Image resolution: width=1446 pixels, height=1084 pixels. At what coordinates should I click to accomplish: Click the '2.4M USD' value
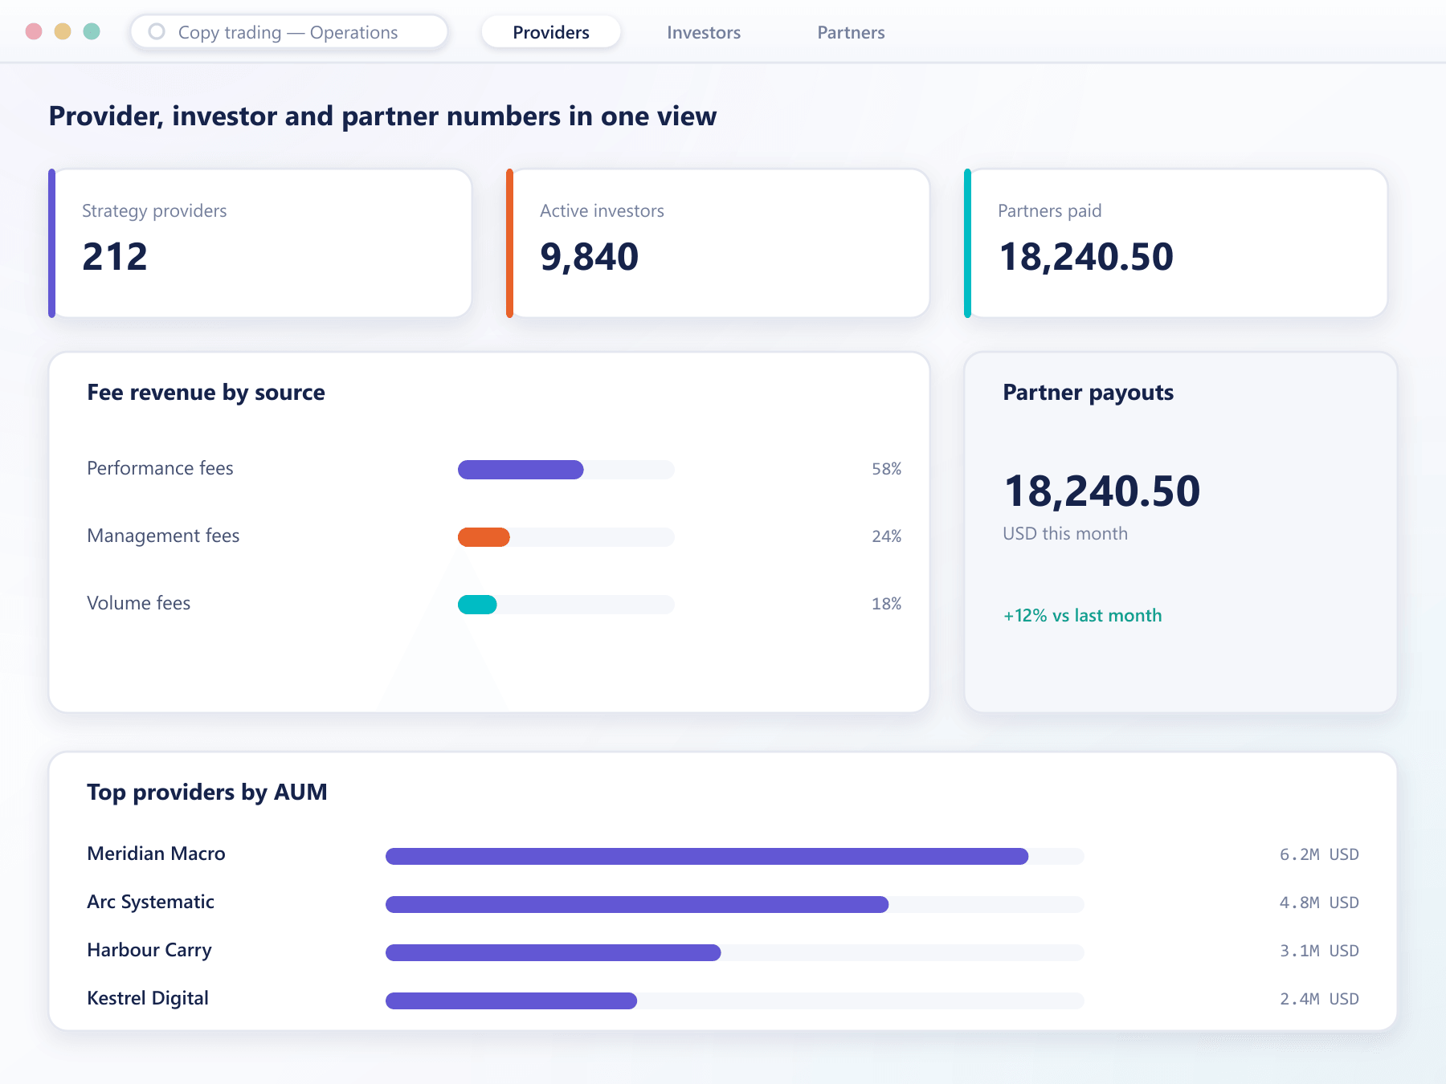[x=1319, y=999]
